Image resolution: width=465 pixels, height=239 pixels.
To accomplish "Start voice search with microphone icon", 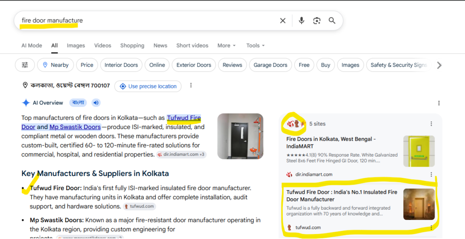I will [x=302, y=20].
